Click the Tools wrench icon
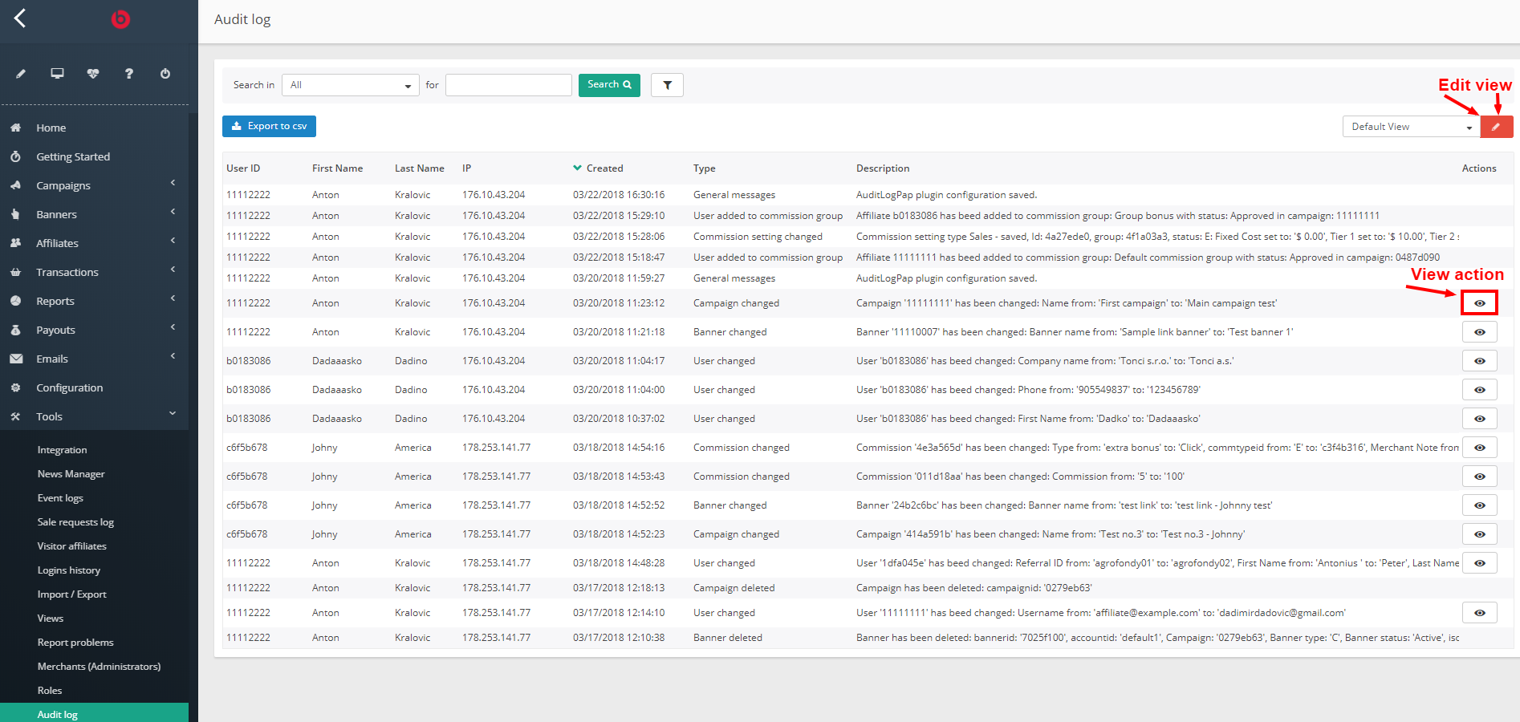Screen dimensions: 1520x722 [15, 416]
